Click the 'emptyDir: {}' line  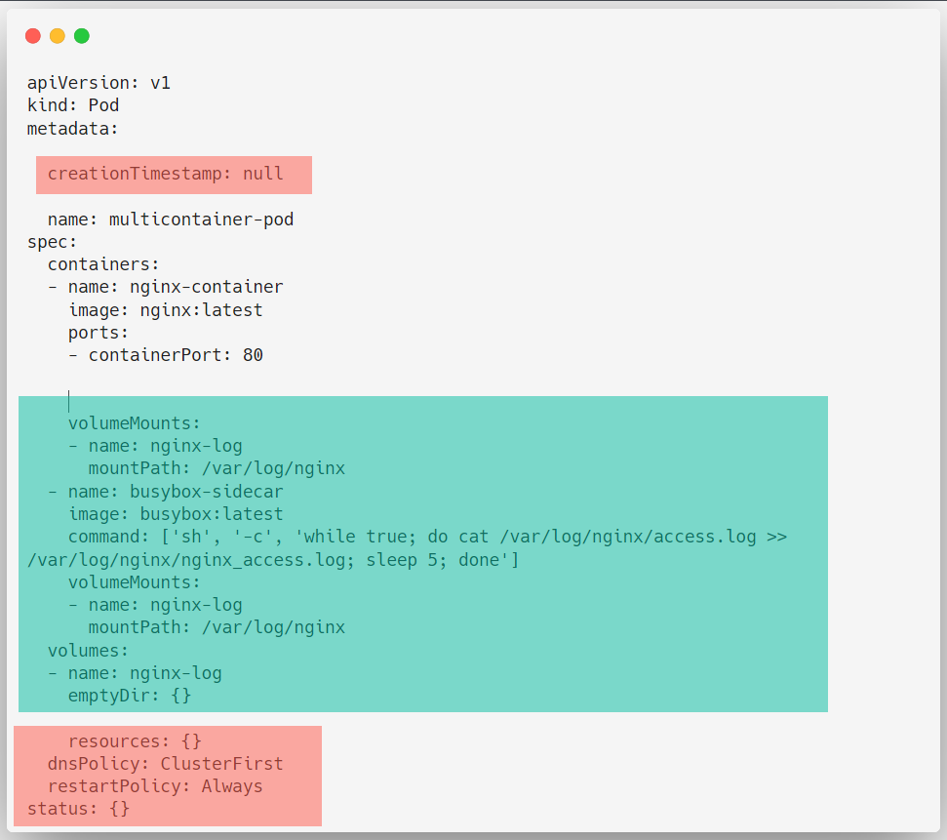(130, 696)
